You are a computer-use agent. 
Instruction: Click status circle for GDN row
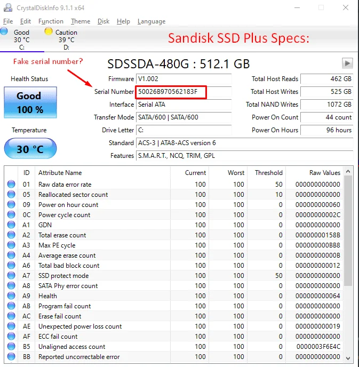coord(11,225)
